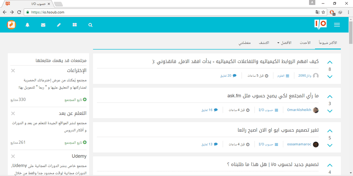Image resolution: width=353 pixels, height=176 pixels.
Task: Downvote the post by ossamamaroc
Action: coord(330,145)
